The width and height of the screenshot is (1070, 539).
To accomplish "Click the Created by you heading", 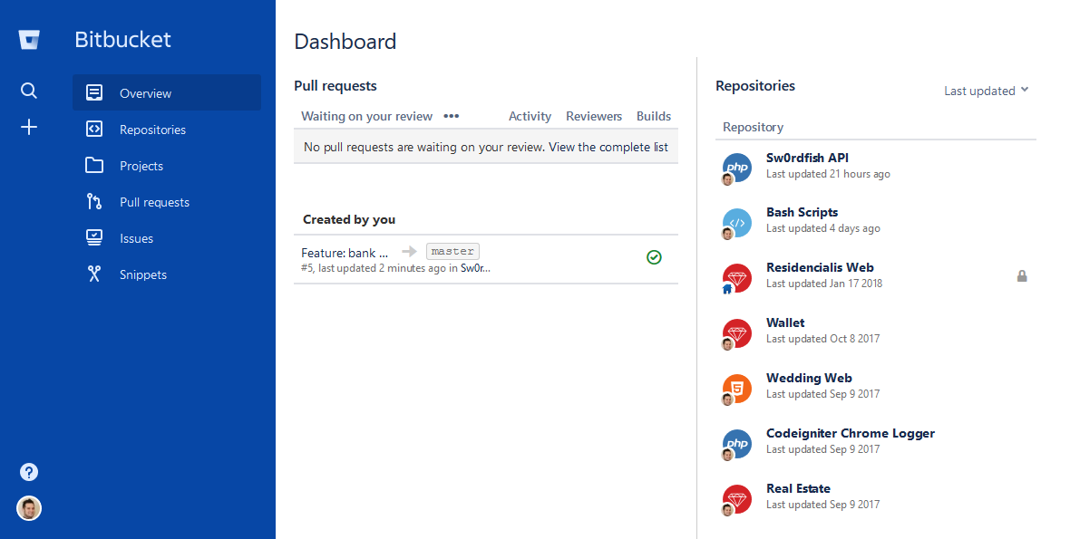I will [x=349, y=219].
